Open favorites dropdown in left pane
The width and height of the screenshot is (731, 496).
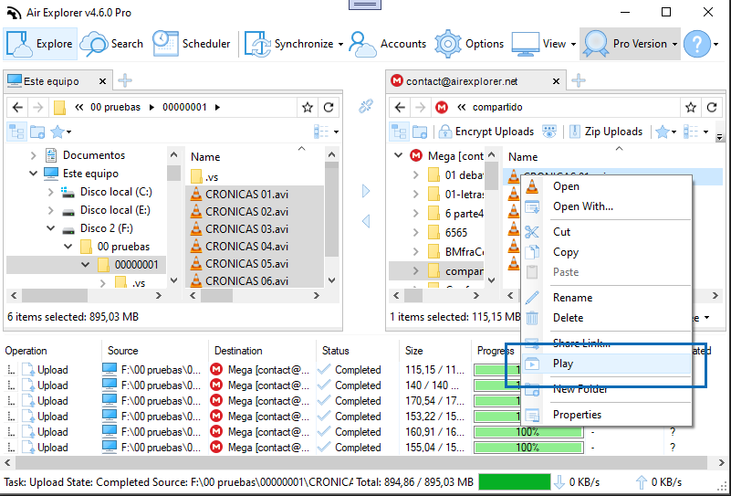click(x=60, y=132)
